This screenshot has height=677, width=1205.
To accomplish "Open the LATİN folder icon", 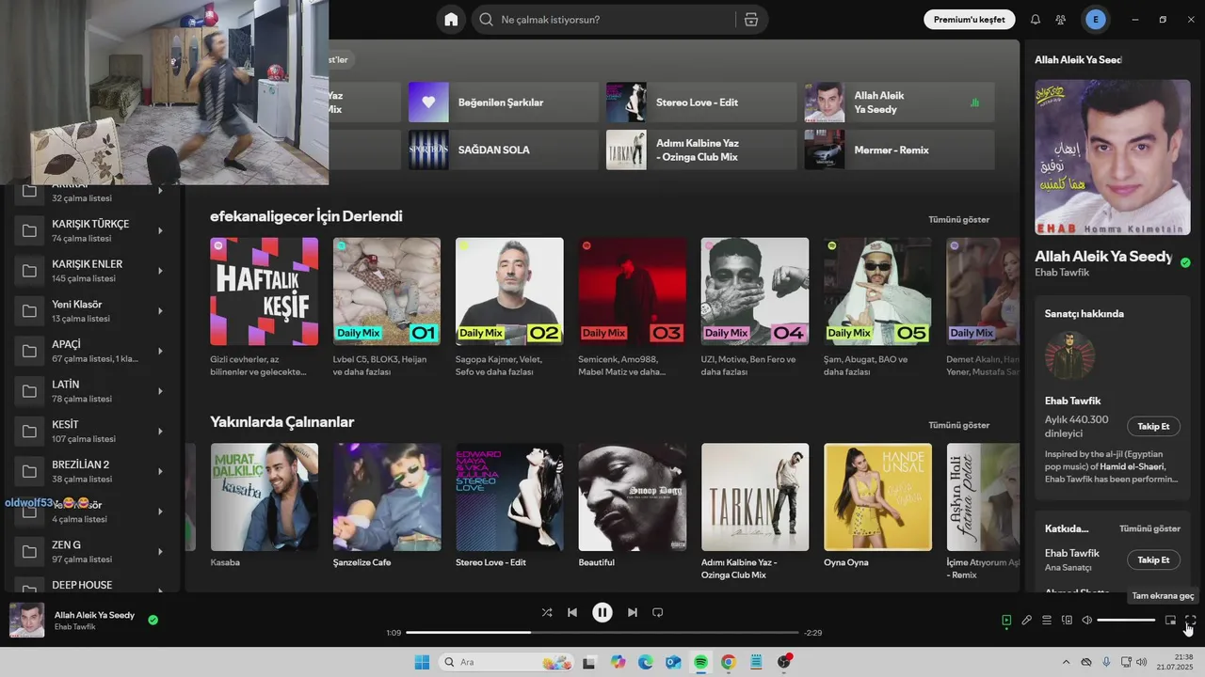I will (x=29, y=391).
